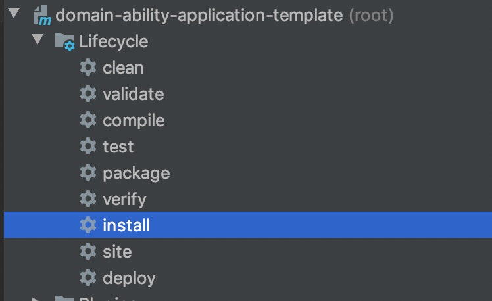Click the gear icon of the install phase
Image resolution: width=492 pixels, height=301 pixels.
[x=87, y=225]
